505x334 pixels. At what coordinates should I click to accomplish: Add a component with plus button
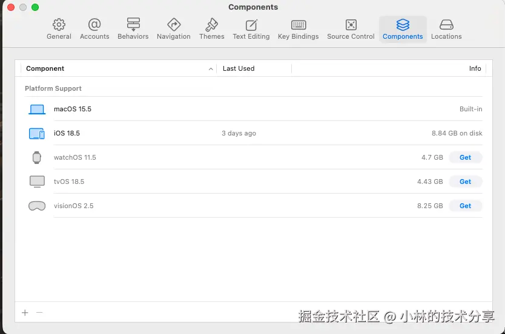[25, 312]
